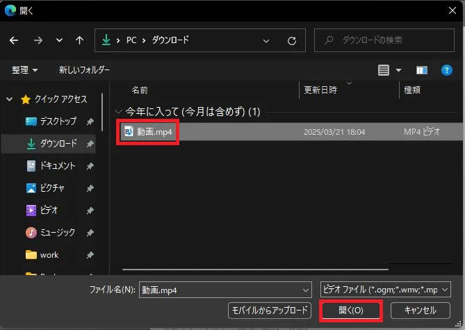
Task: Go back with the left arrow
Action: [14, 40]
